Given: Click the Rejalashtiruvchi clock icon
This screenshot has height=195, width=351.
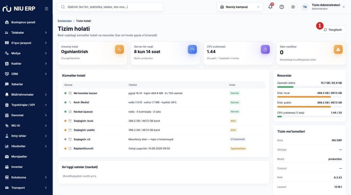Looking at the screenshot, I should coord(70,148).
